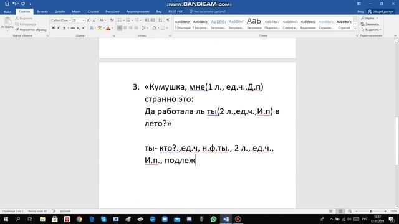Screen dimensions: 399x224
Task: Toggle underline (Ч) formatting
Action: (x=64, y=28)
